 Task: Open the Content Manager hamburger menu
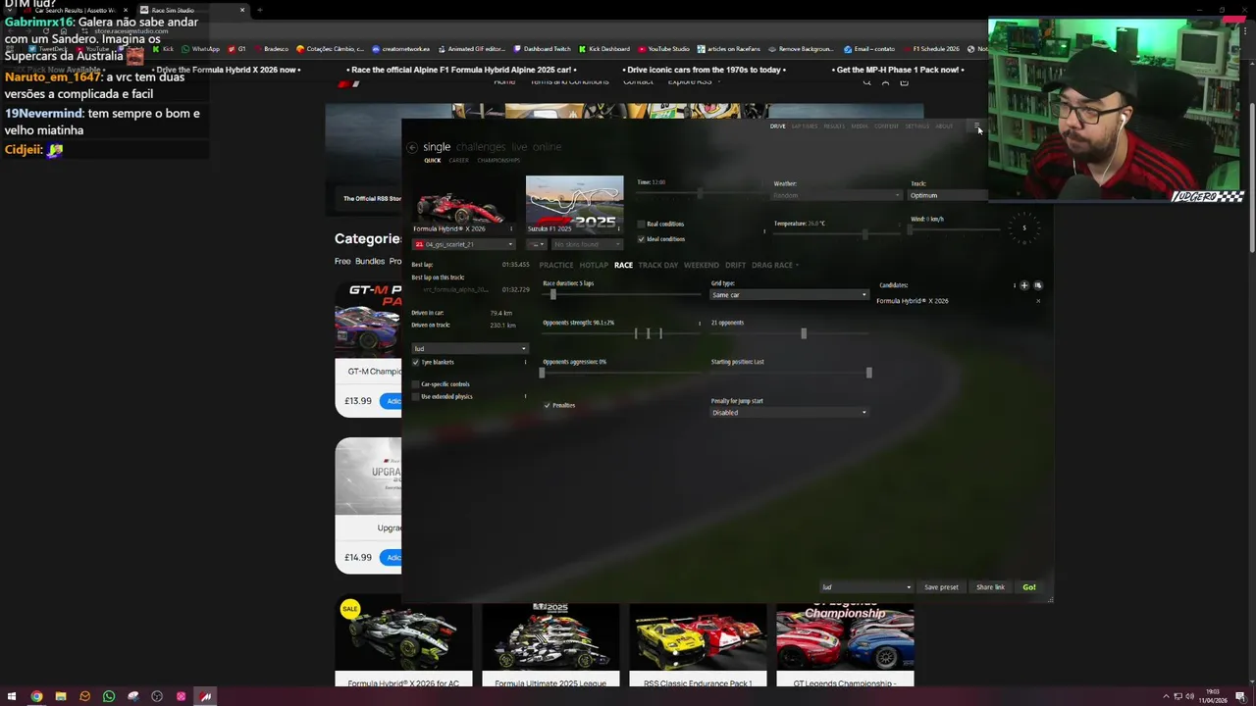[x=976, y=126]
